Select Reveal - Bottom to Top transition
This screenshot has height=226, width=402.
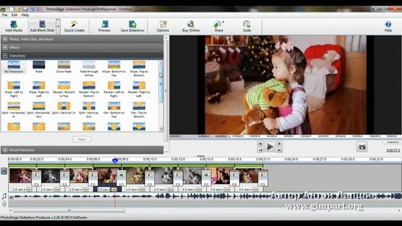coord(64,89)
